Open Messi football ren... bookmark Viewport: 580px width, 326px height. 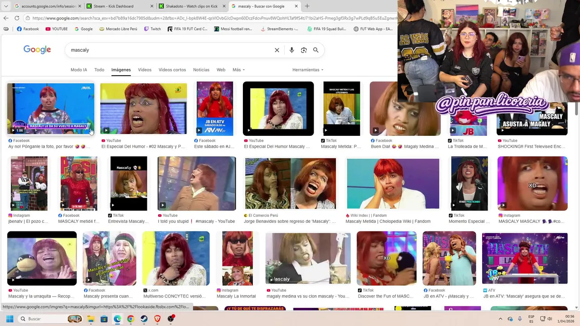pyautogui.click(x=233, y=29)
